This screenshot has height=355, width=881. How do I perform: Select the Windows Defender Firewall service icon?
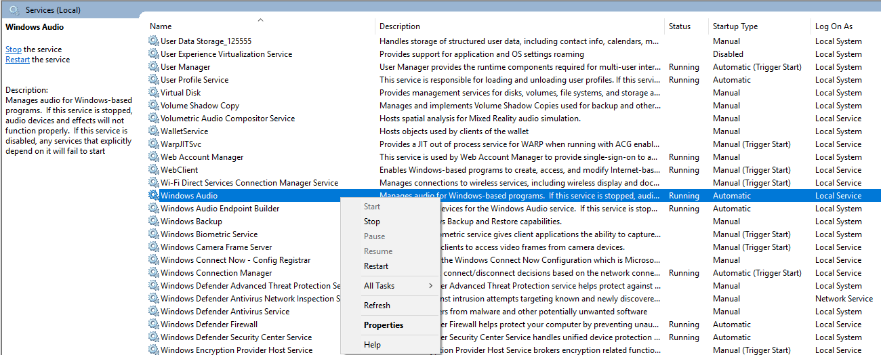154,325
